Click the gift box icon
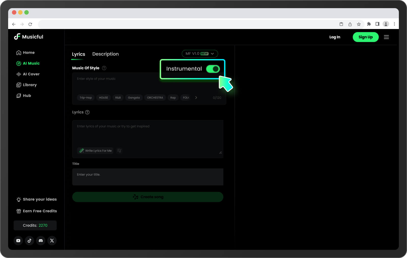 pos(19,211)
